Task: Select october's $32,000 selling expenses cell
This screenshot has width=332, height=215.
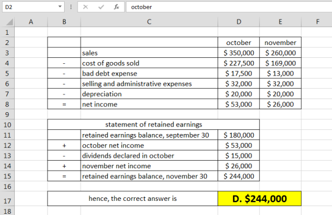Action: pos(238,84)
